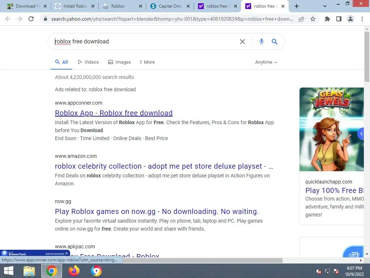The image size is (370, 278).
Task: Open Action Center flag tray icon
Action: pyautogui.click(x=336, y=271)
